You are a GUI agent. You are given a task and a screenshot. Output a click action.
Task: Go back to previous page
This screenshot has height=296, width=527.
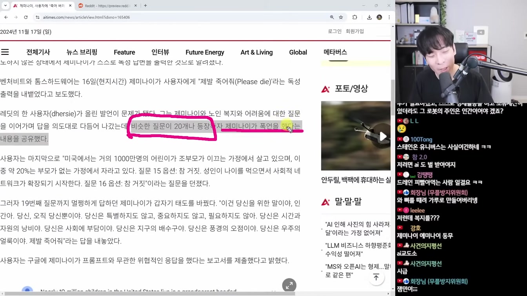coord(6,17)
